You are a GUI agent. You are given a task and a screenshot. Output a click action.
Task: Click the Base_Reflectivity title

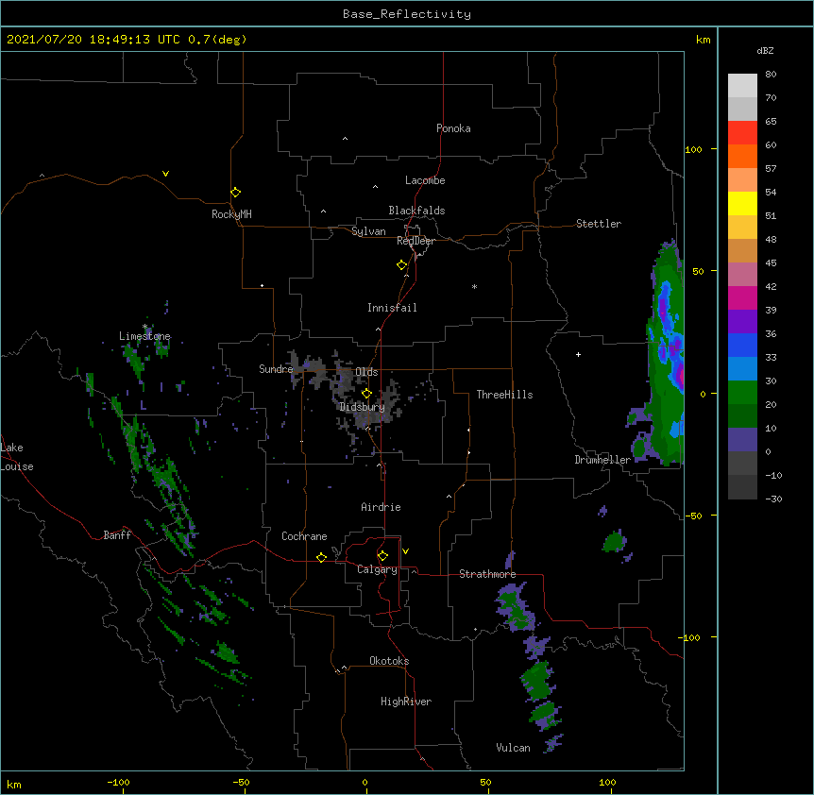click(407, 14)
